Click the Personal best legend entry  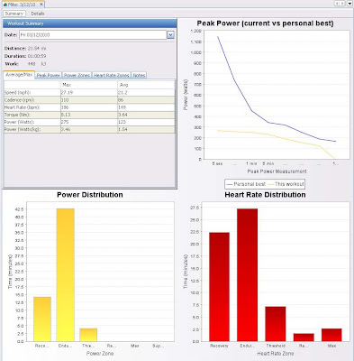point(246,184)
